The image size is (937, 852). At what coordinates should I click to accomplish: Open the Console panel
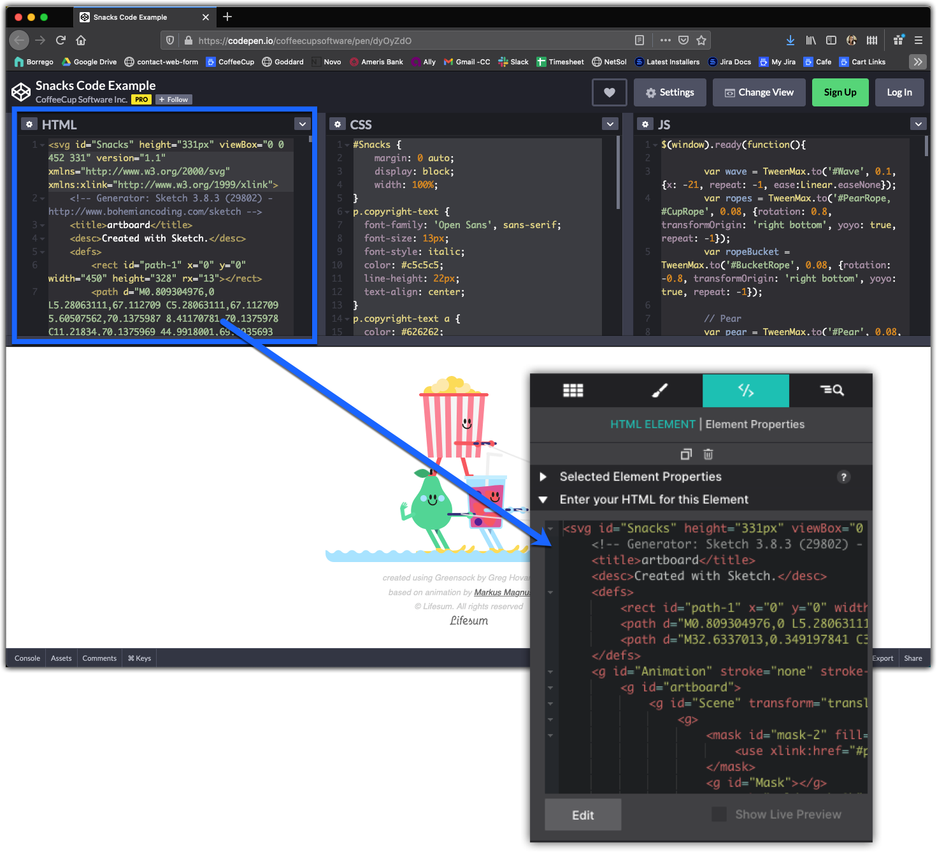27,658
